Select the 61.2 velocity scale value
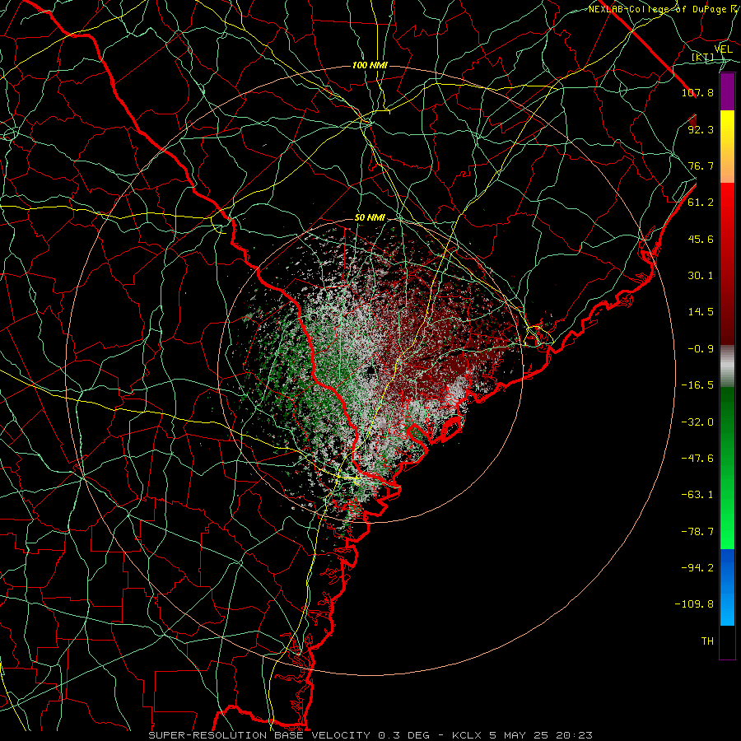Screen dimensions: 741x741 point(701,203)
